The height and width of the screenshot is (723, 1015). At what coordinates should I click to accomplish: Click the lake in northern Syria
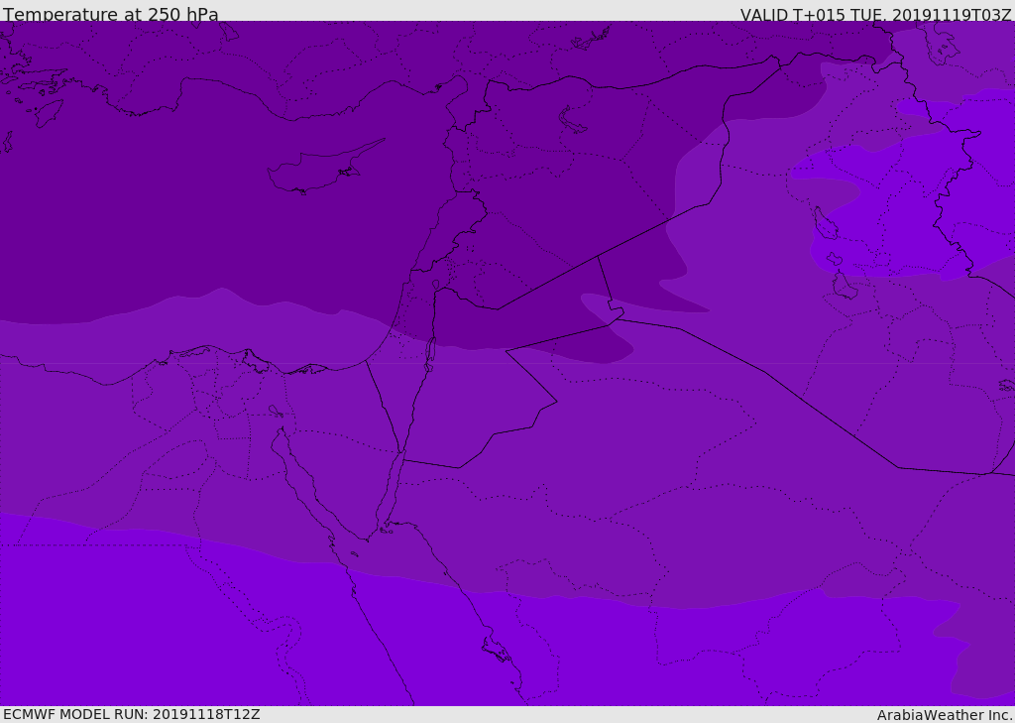coord(570,121)
